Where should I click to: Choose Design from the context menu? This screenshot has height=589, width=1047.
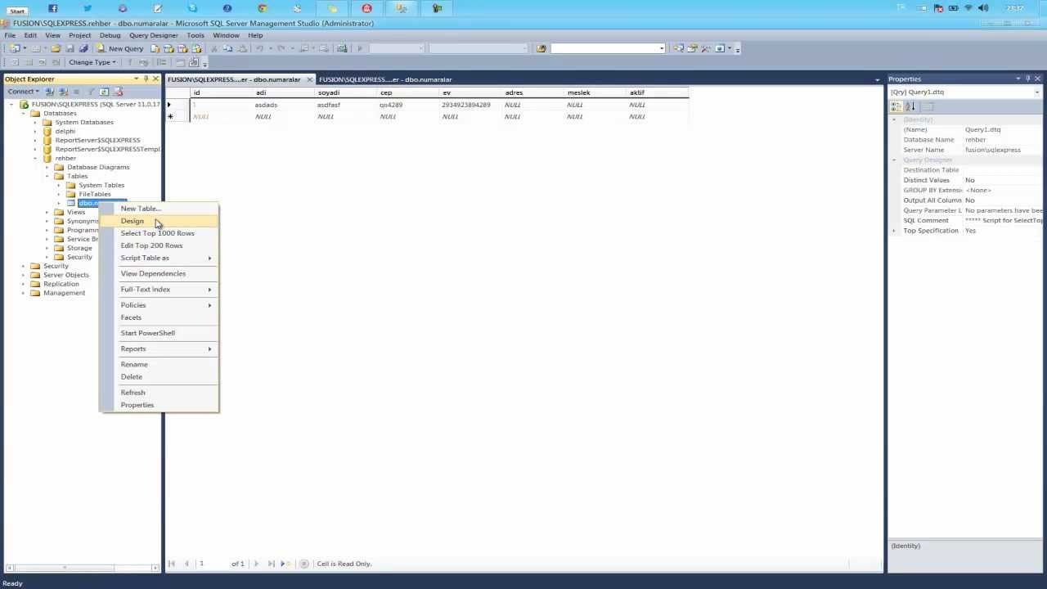pyautogui.click(x=160, y=221)
